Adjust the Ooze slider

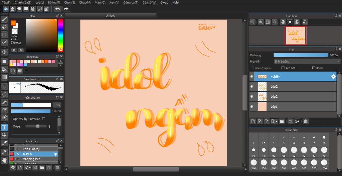(36, 126)
